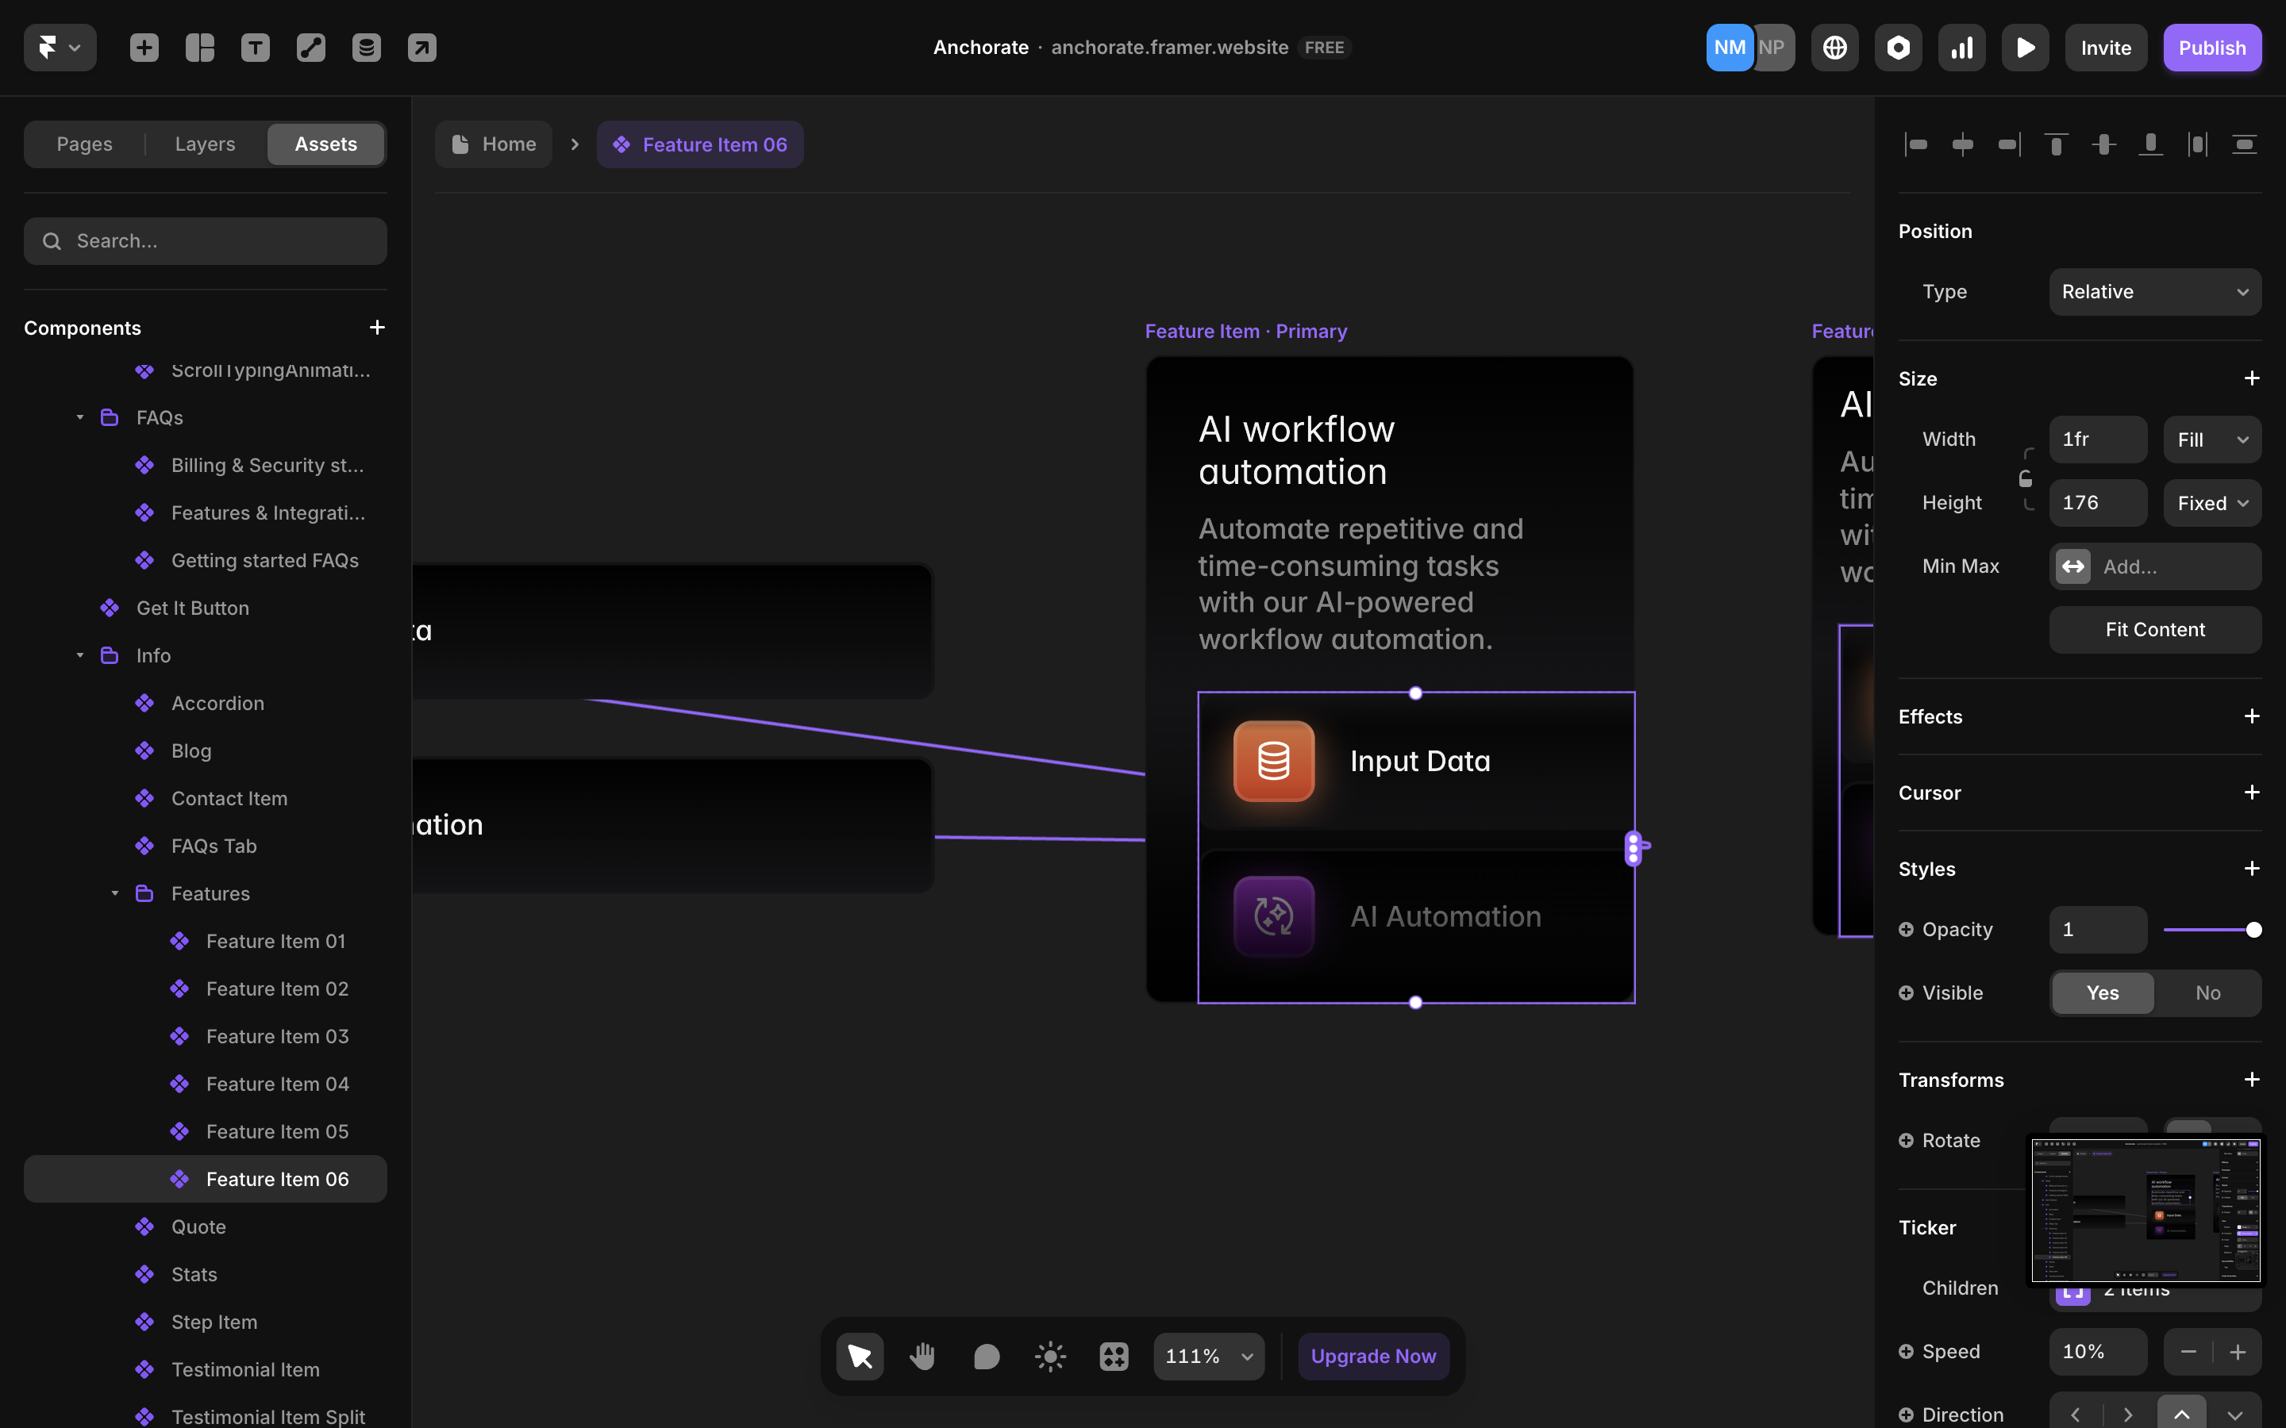2286x1428 pixels.
Task: Adjust the Opacity slider
Action: pyautogui.click(x=2215, y=929)
